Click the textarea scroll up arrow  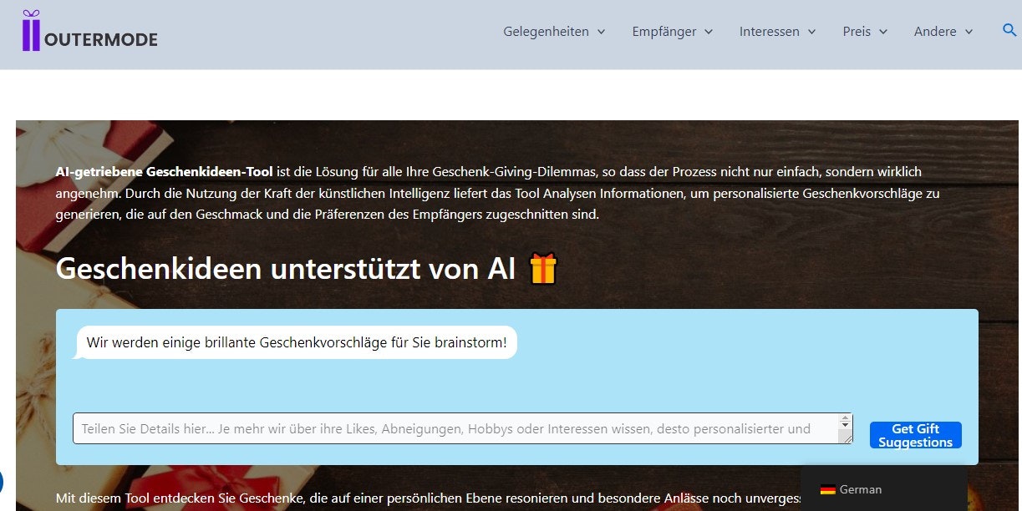click(846, 418)
